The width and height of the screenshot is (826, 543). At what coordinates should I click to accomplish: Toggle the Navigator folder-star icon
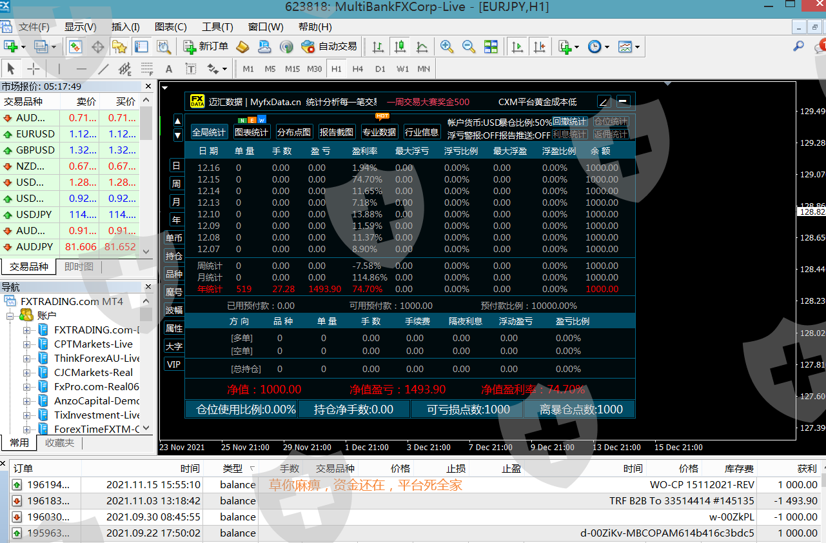119,46
